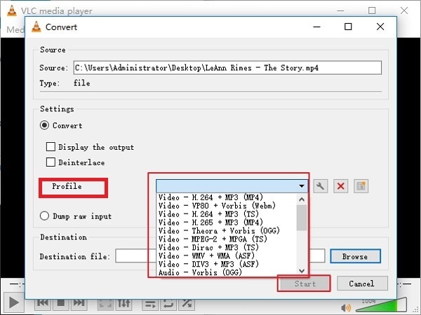
Task: Toggle the shuffle/random icon in VLC
Action: pos(187,304)
